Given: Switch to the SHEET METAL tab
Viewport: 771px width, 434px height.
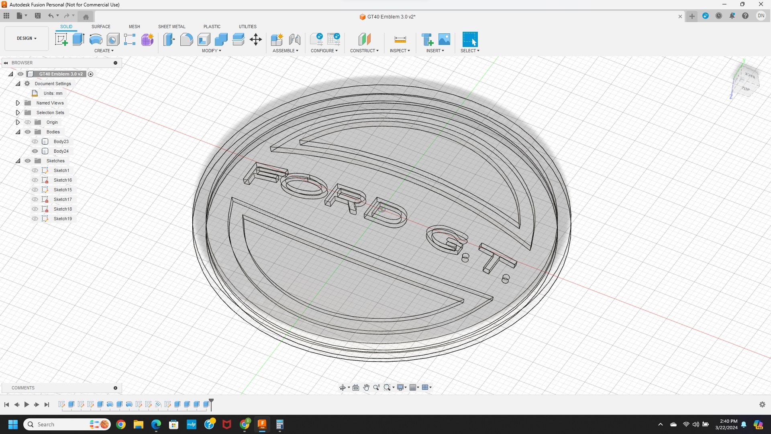Looking at the screenshot, I should point(172,27).
